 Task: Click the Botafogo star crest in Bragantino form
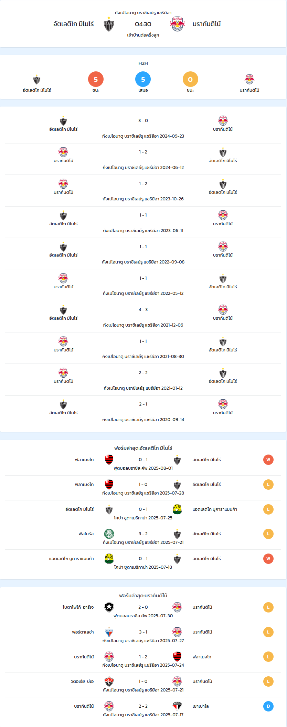(109, 607)
